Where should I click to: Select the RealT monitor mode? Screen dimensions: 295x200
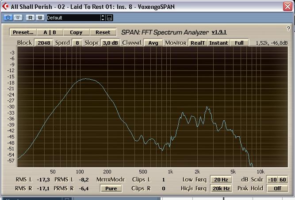point(198,43)
